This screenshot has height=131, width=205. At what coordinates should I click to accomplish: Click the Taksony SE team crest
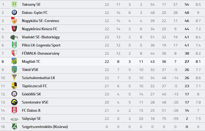[14, 4]
